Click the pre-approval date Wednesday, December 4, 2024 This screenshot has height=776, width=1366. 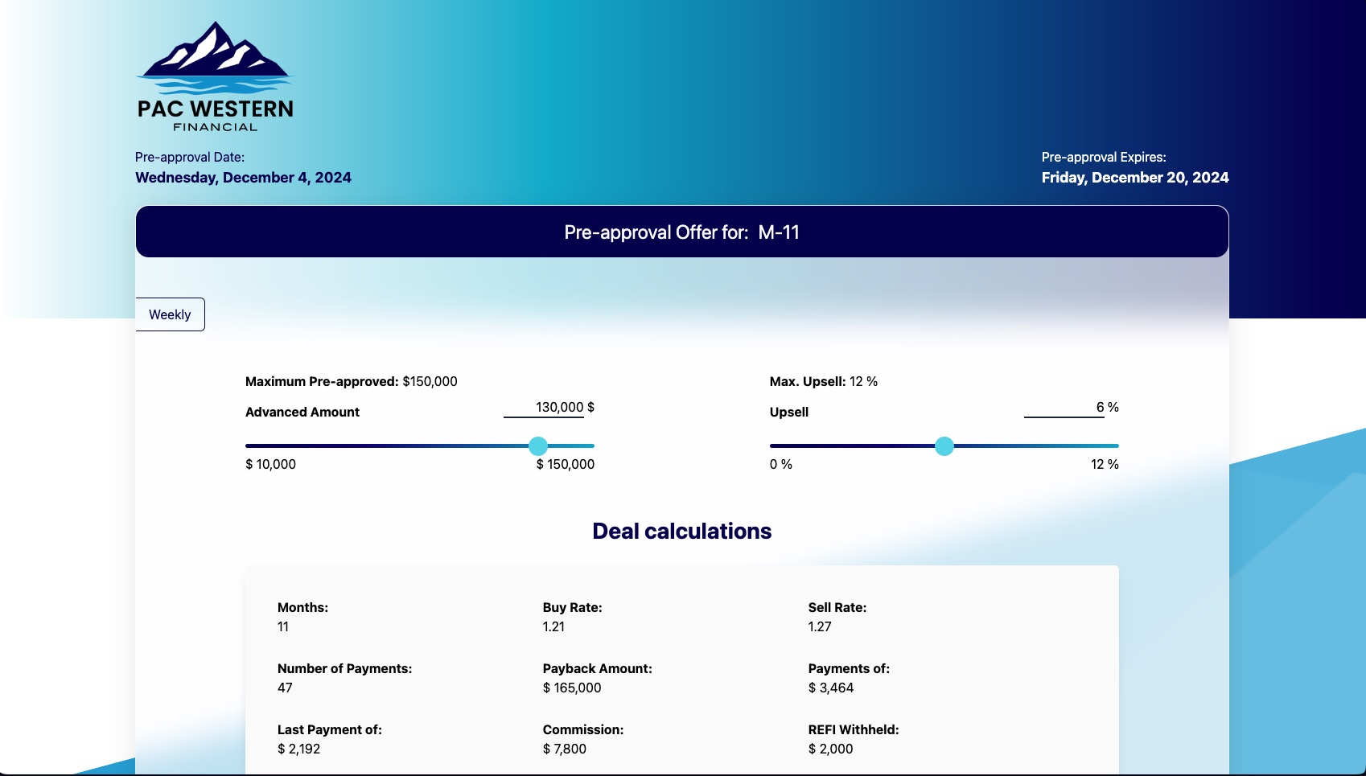[x=243, y=178]
